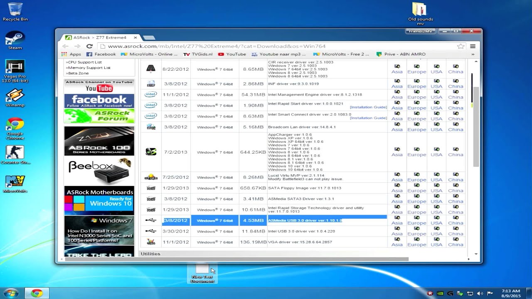Click the Chrome icon in the taskbar
This screenshot has height=299, width=532.
(37, 293)
